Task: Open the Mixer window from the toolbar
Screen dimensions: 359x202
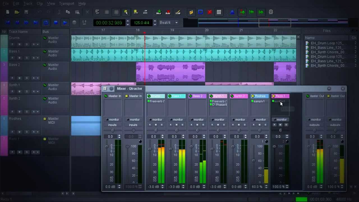Action: coord(219,12)
